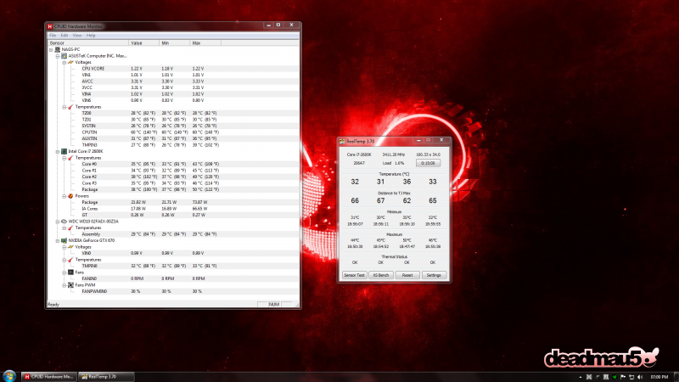Collapse the NAGS-PC root node
Screen dimensions: 679x382
(x=51, y=50)
